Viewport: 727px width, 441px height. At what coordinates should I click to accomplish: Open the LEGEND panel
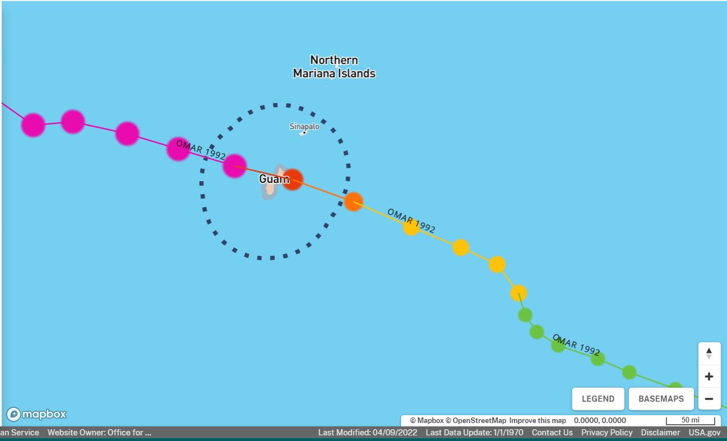pos(598,399)
